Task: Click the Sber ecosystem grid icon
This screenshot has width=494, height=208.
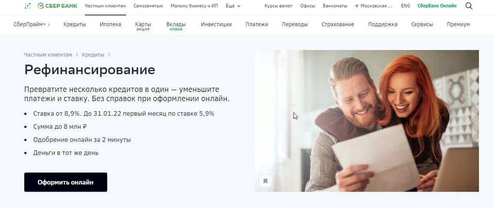Action: [27, 6]
